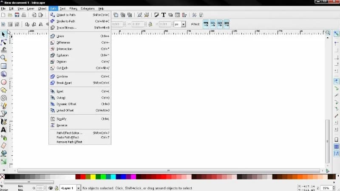Screen dimensions: 340x191
Task: Select the Star polygon tool
Action: [3, 90]
